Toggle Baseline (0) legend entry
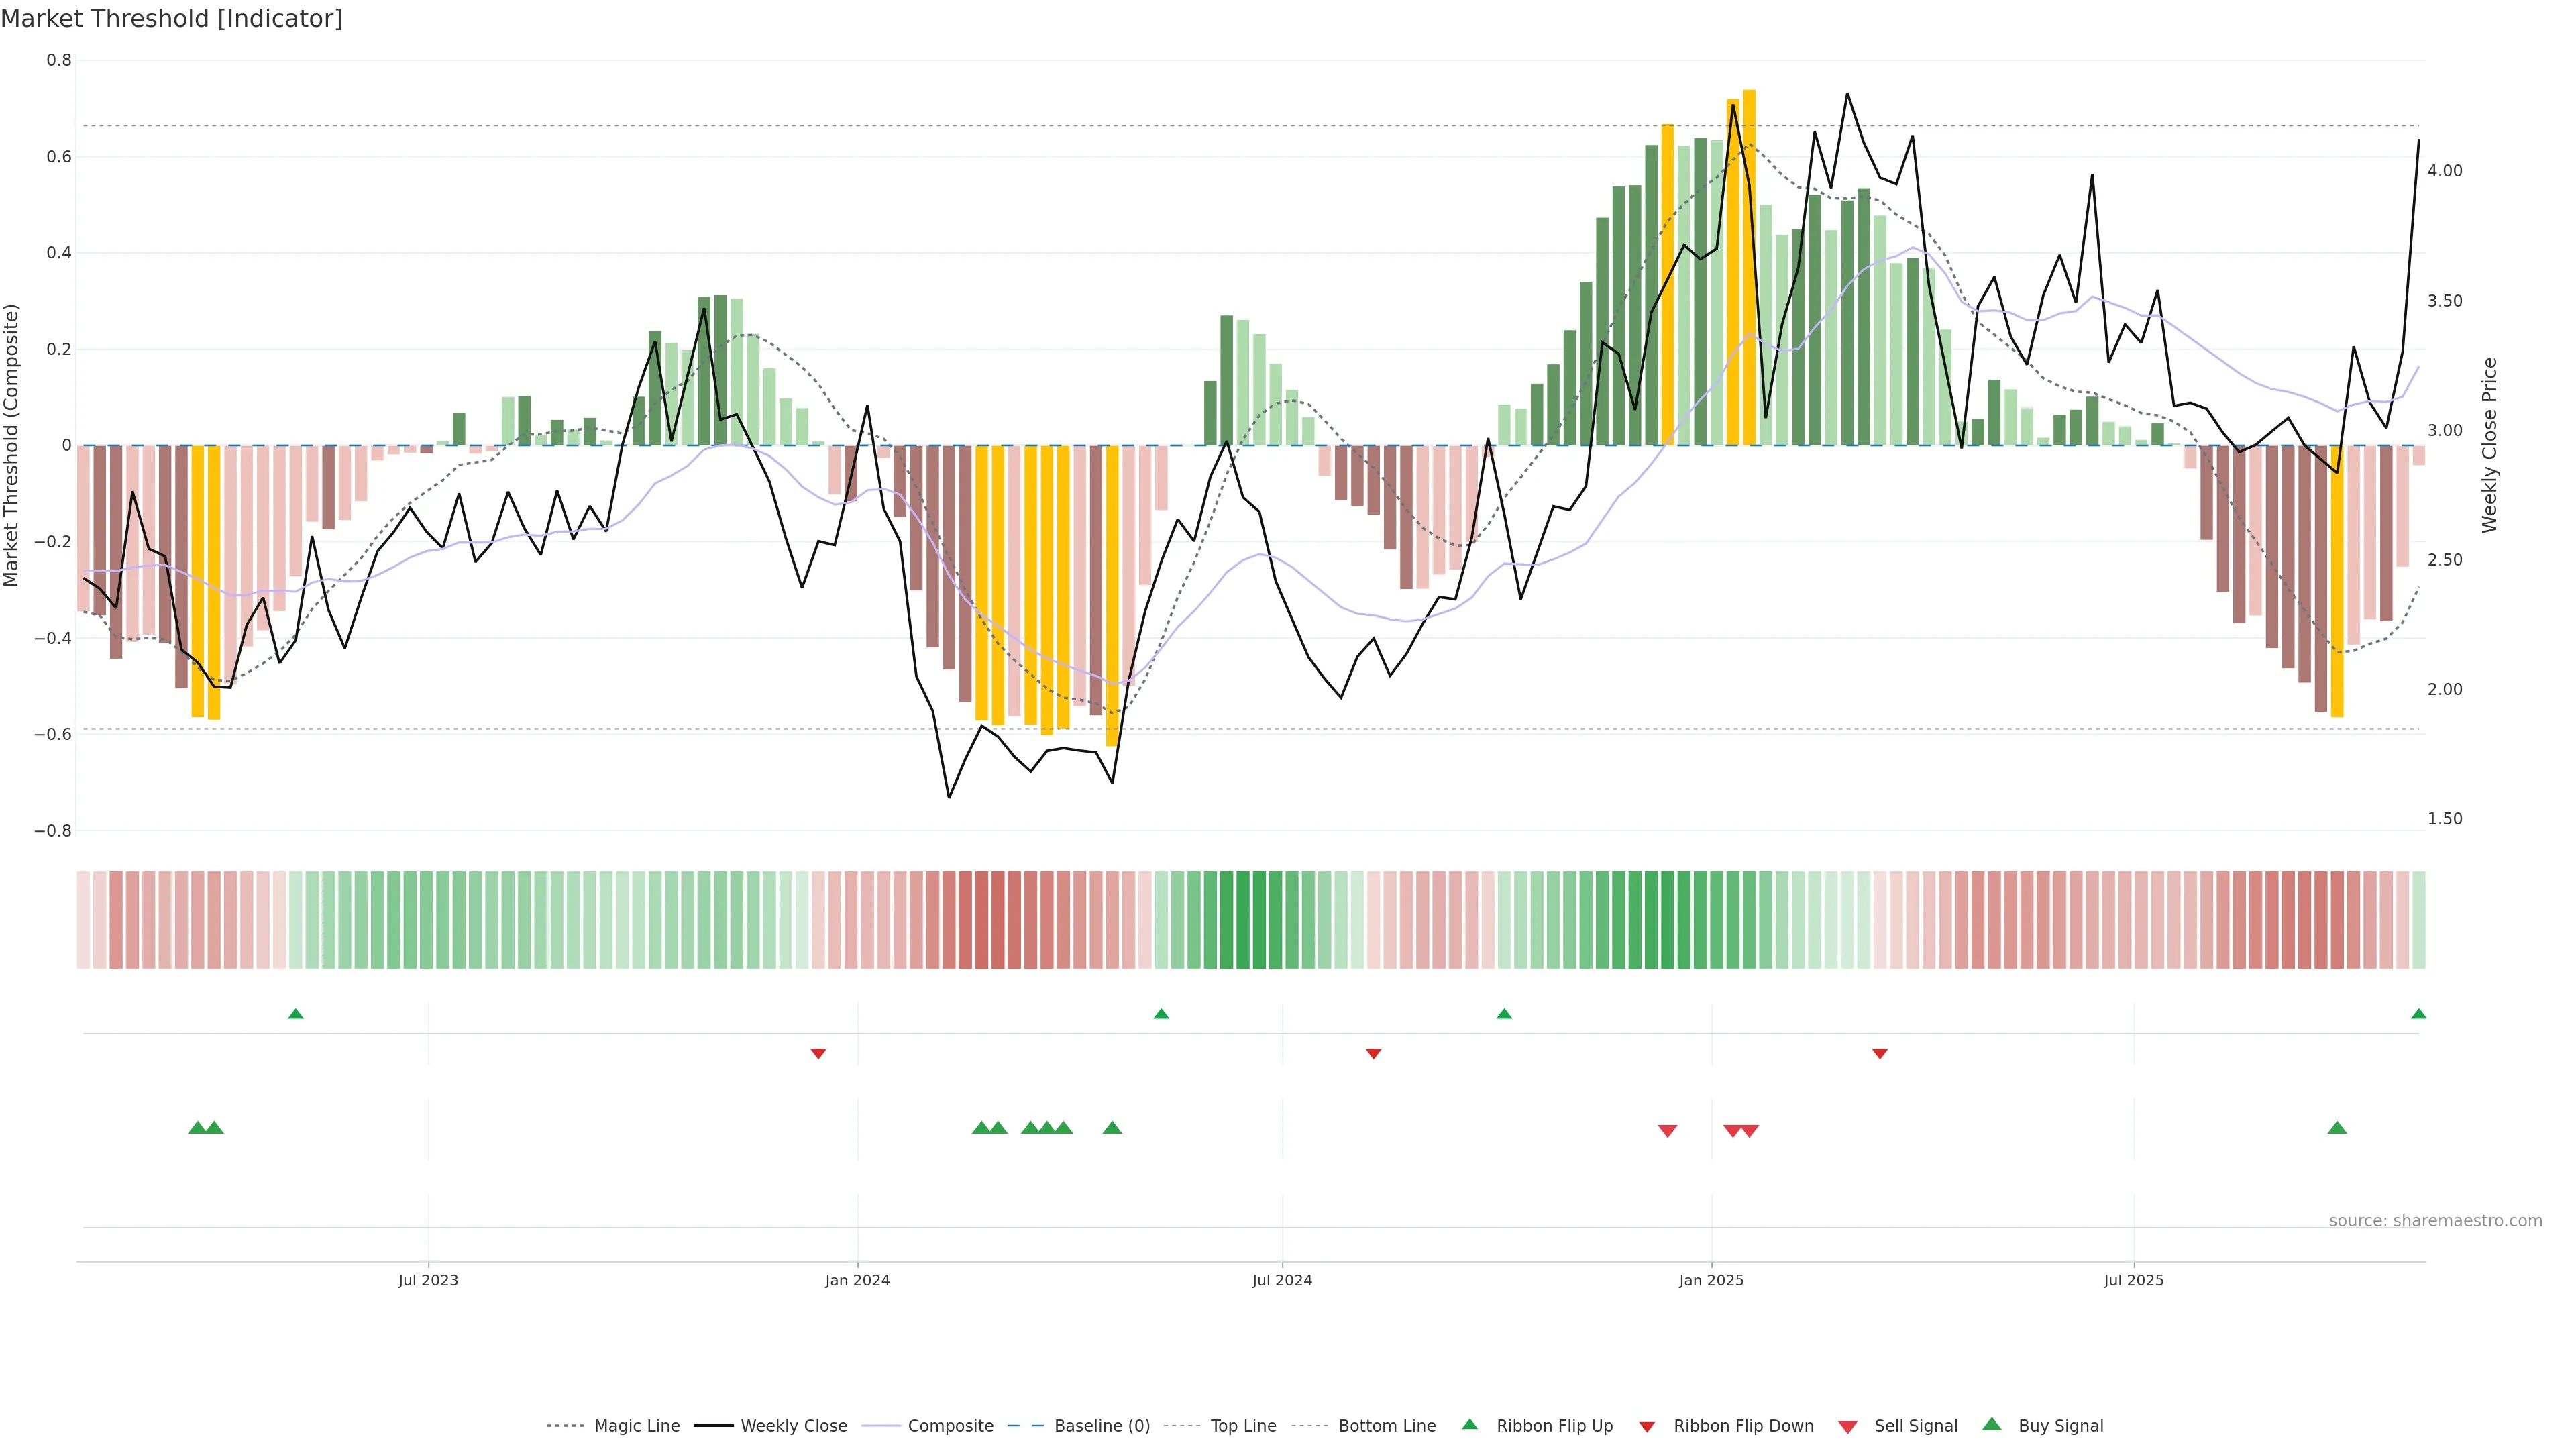2576x1449 pixels. coord(1101,1426)
